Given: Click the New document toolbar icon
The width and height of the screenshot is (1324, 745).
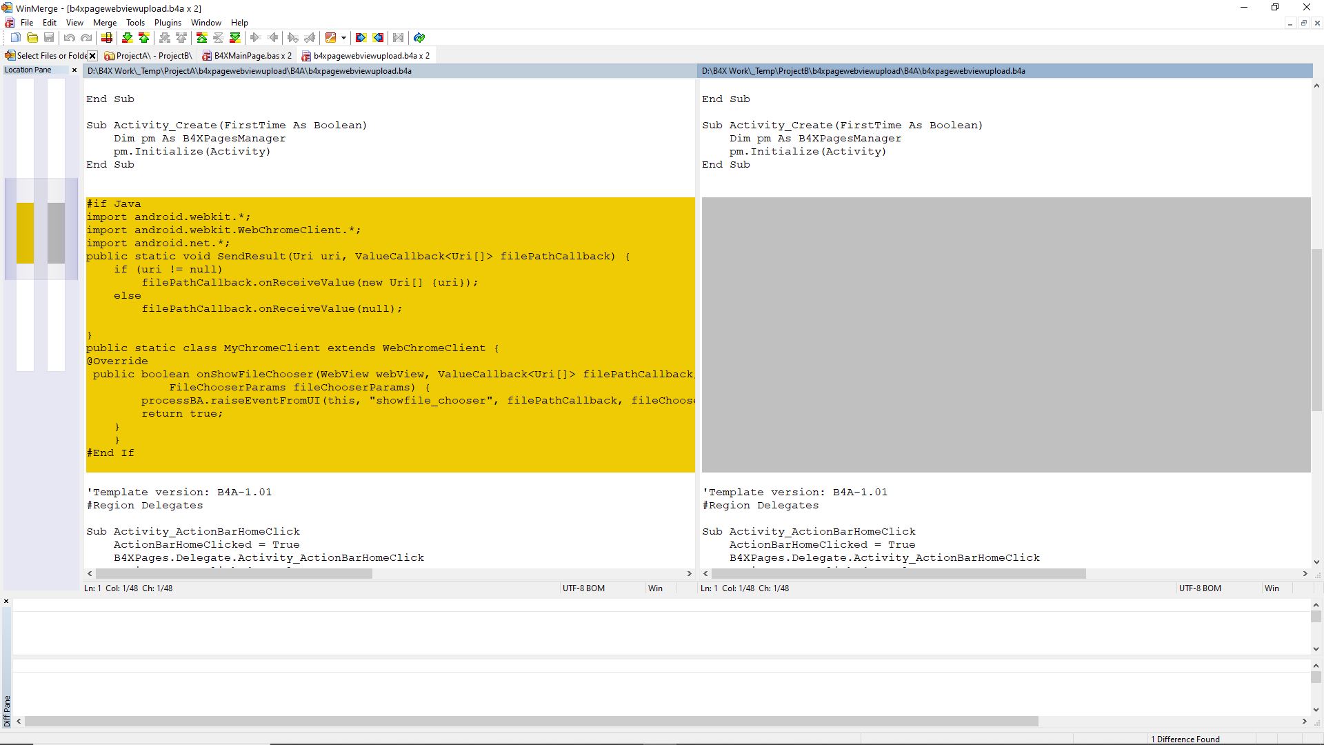Looking at the screenshot, I should [x=15, y=38].
